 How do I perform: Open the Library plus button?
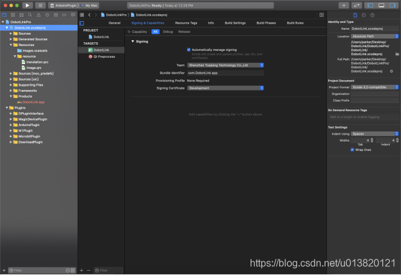tap(344, 6)
